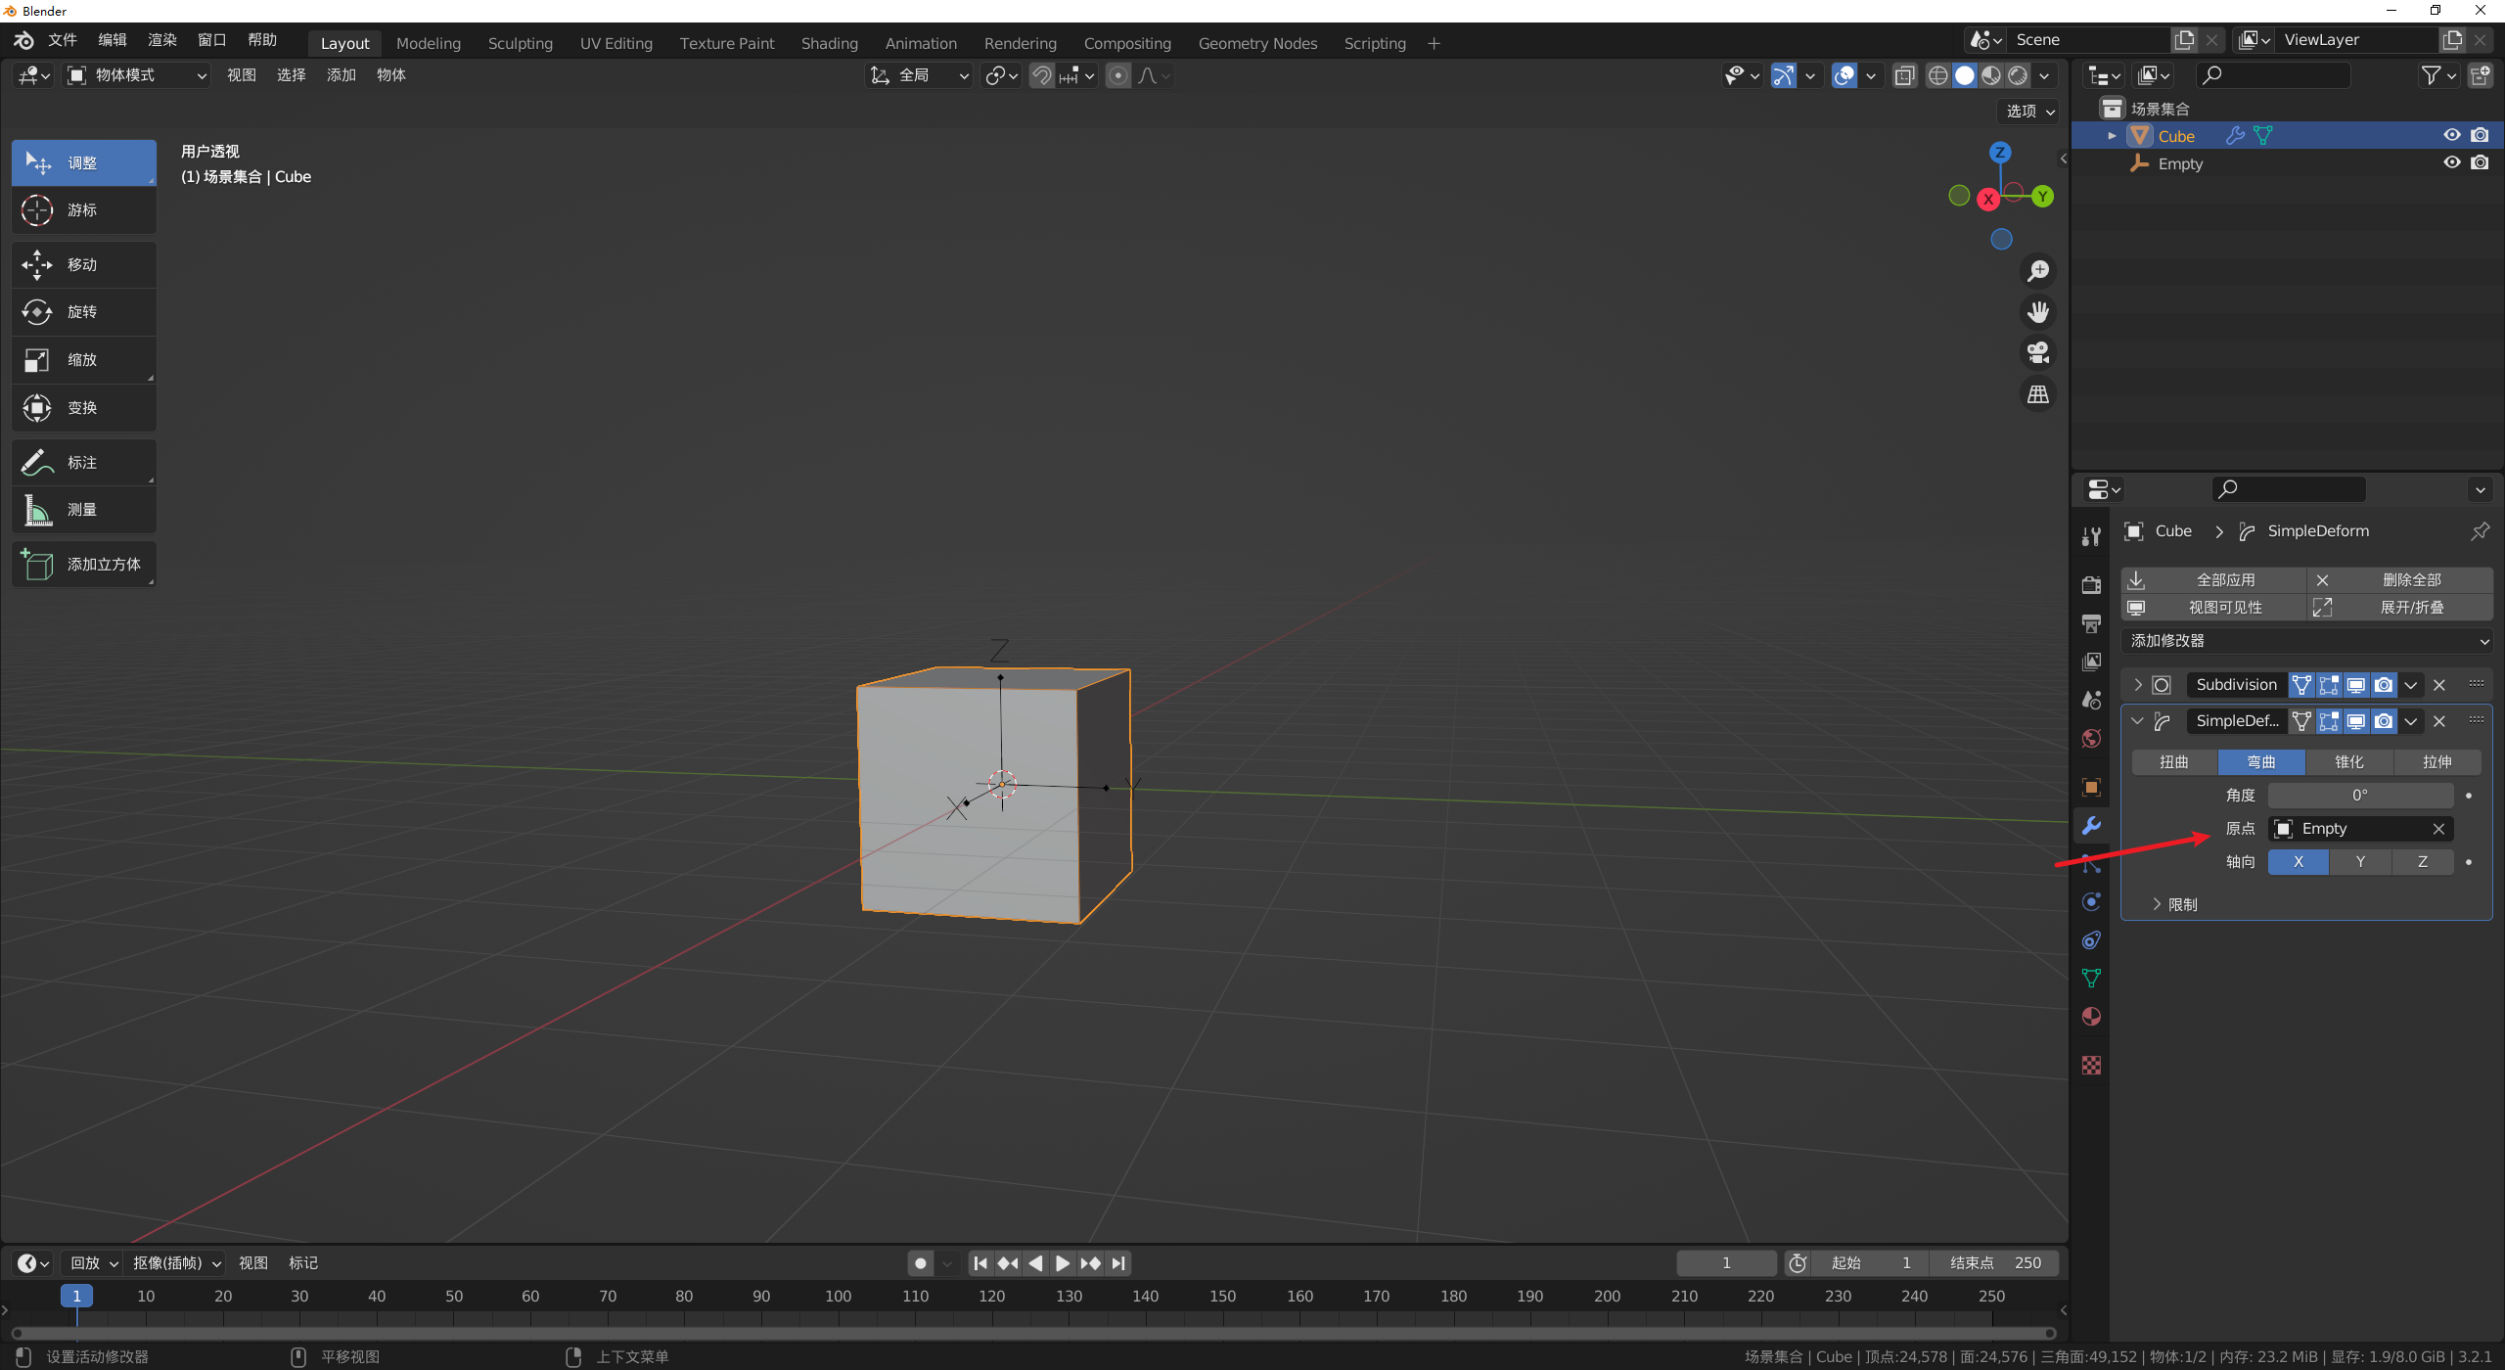Open the Render (渲染) menu

tap(162, 40)
